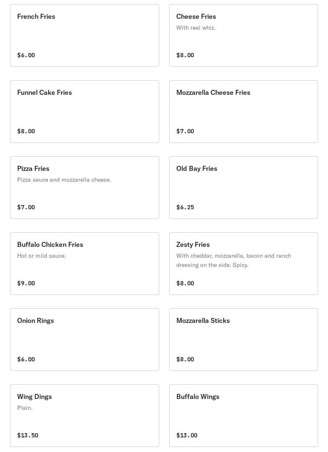This screenshot has width=328, height=452.
Task: Click "Pizza sauce and mozzarella cheese" description
Action: (64, 180)
